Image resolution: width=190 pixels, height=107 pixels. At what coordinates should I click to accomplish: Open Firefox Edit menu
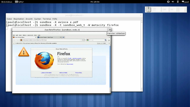(17, 35)
